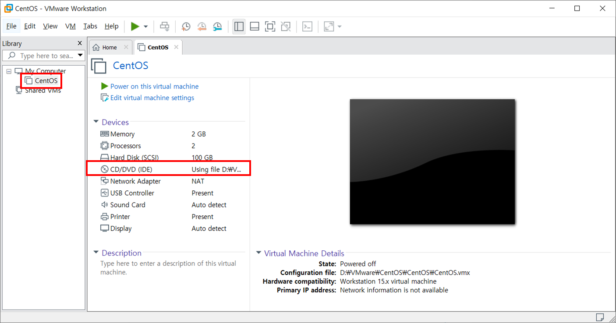The image size is (616, 323).
Task: Click Power on this virtual machine link
Action: point(154,86)
